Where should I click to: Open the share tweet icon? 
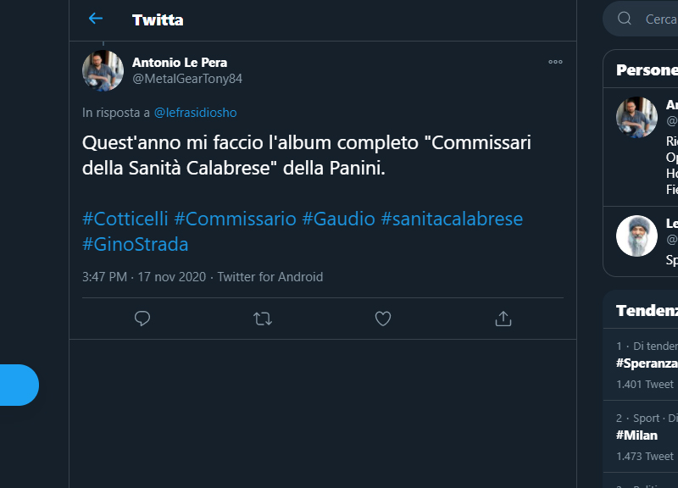tap(503, 319)
